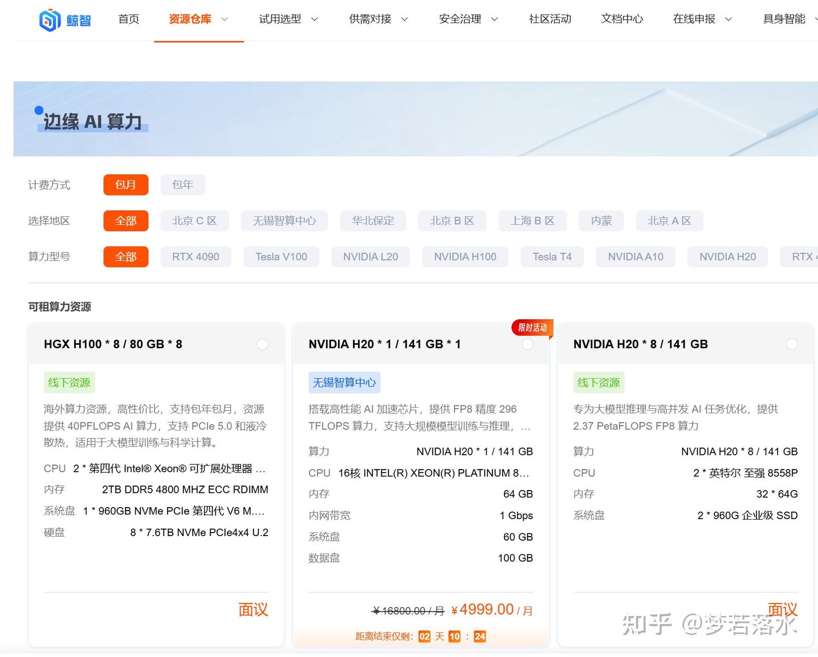Screen dimensions: 818x657
Task: Filter model by NVIDIA H100
Action: click(x=465, y=257)
